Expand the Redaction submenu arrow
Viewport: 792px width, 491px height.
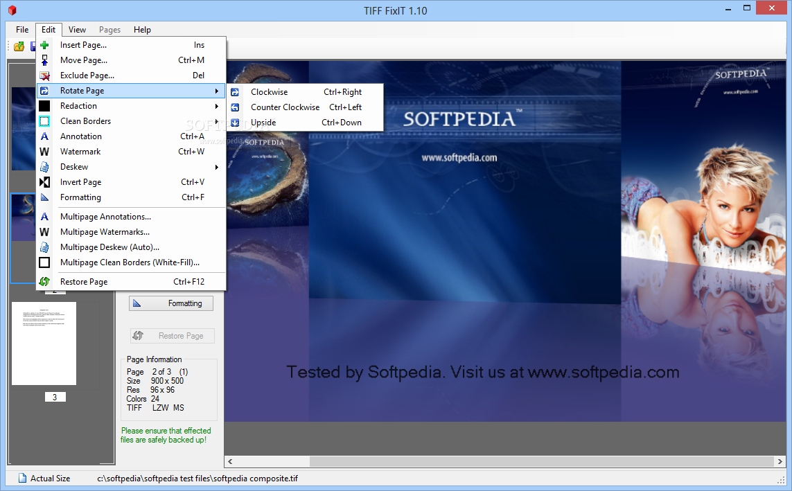pos(217,106)
